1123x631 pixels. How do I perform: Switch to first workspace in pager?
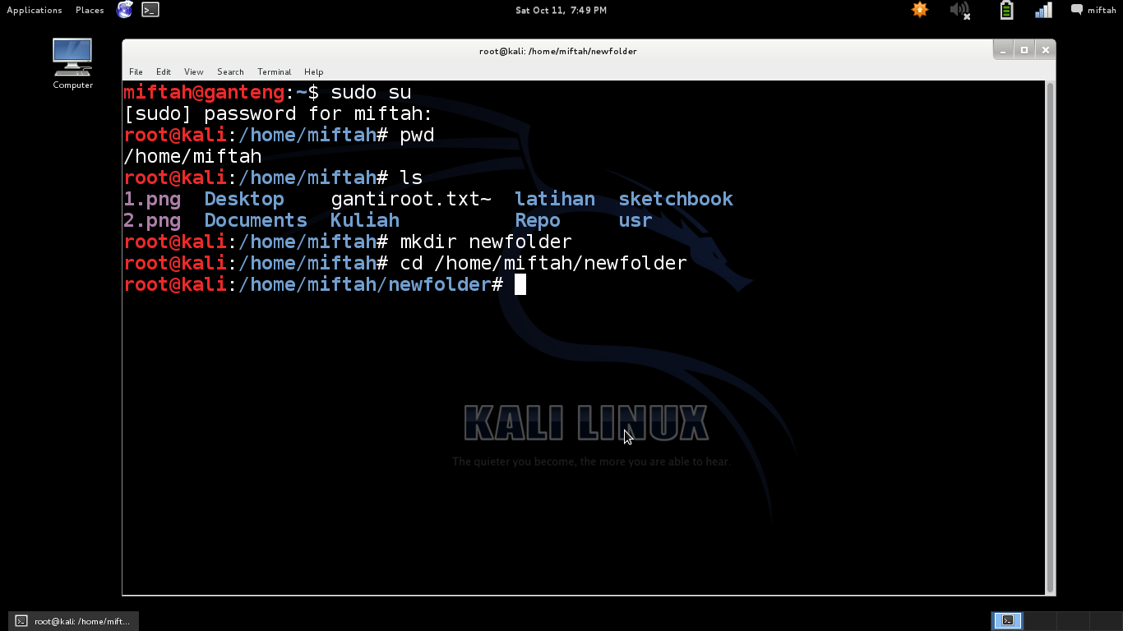[x=1007, y=621]
